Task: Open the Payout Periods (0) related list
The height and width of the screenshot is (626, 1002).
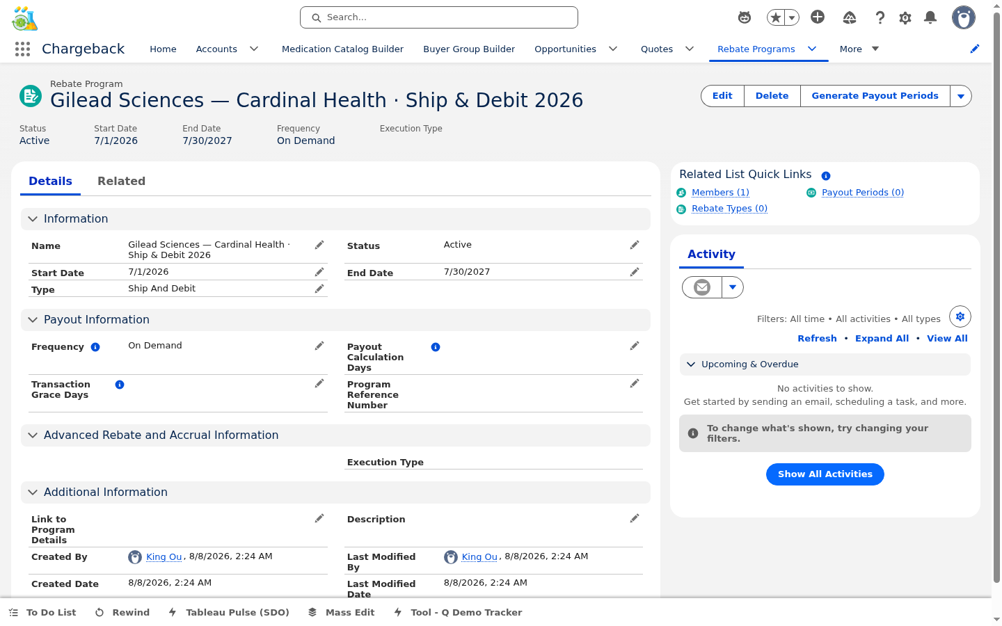Action: [863, 193]
